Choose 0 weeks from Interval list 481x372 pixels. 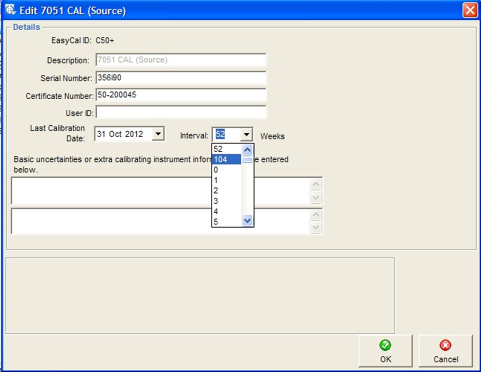pos(227,170)
